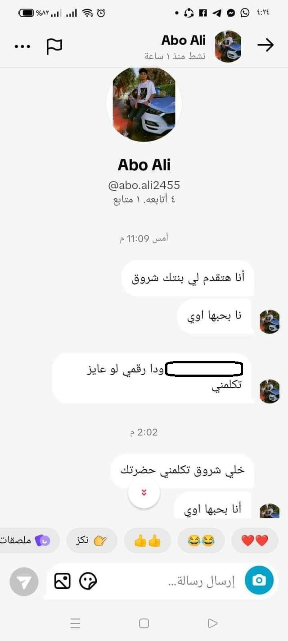The height and width of the screenshot is (641, 288).
Task: Tap the back arrow in the header
Action: (265, 45)
